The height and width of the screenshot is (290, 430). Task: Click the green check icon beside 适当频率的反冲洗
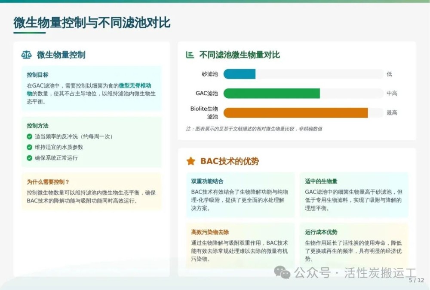(29, 136)
